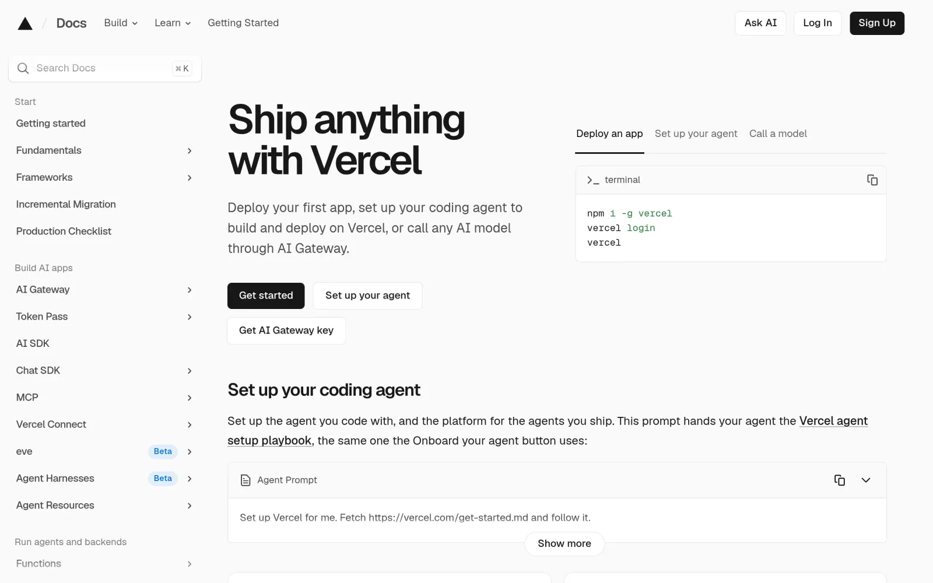Click Set up your agent button
This screenshot has width=933, height=583.
pyautogui.click(x=367, y=296)
